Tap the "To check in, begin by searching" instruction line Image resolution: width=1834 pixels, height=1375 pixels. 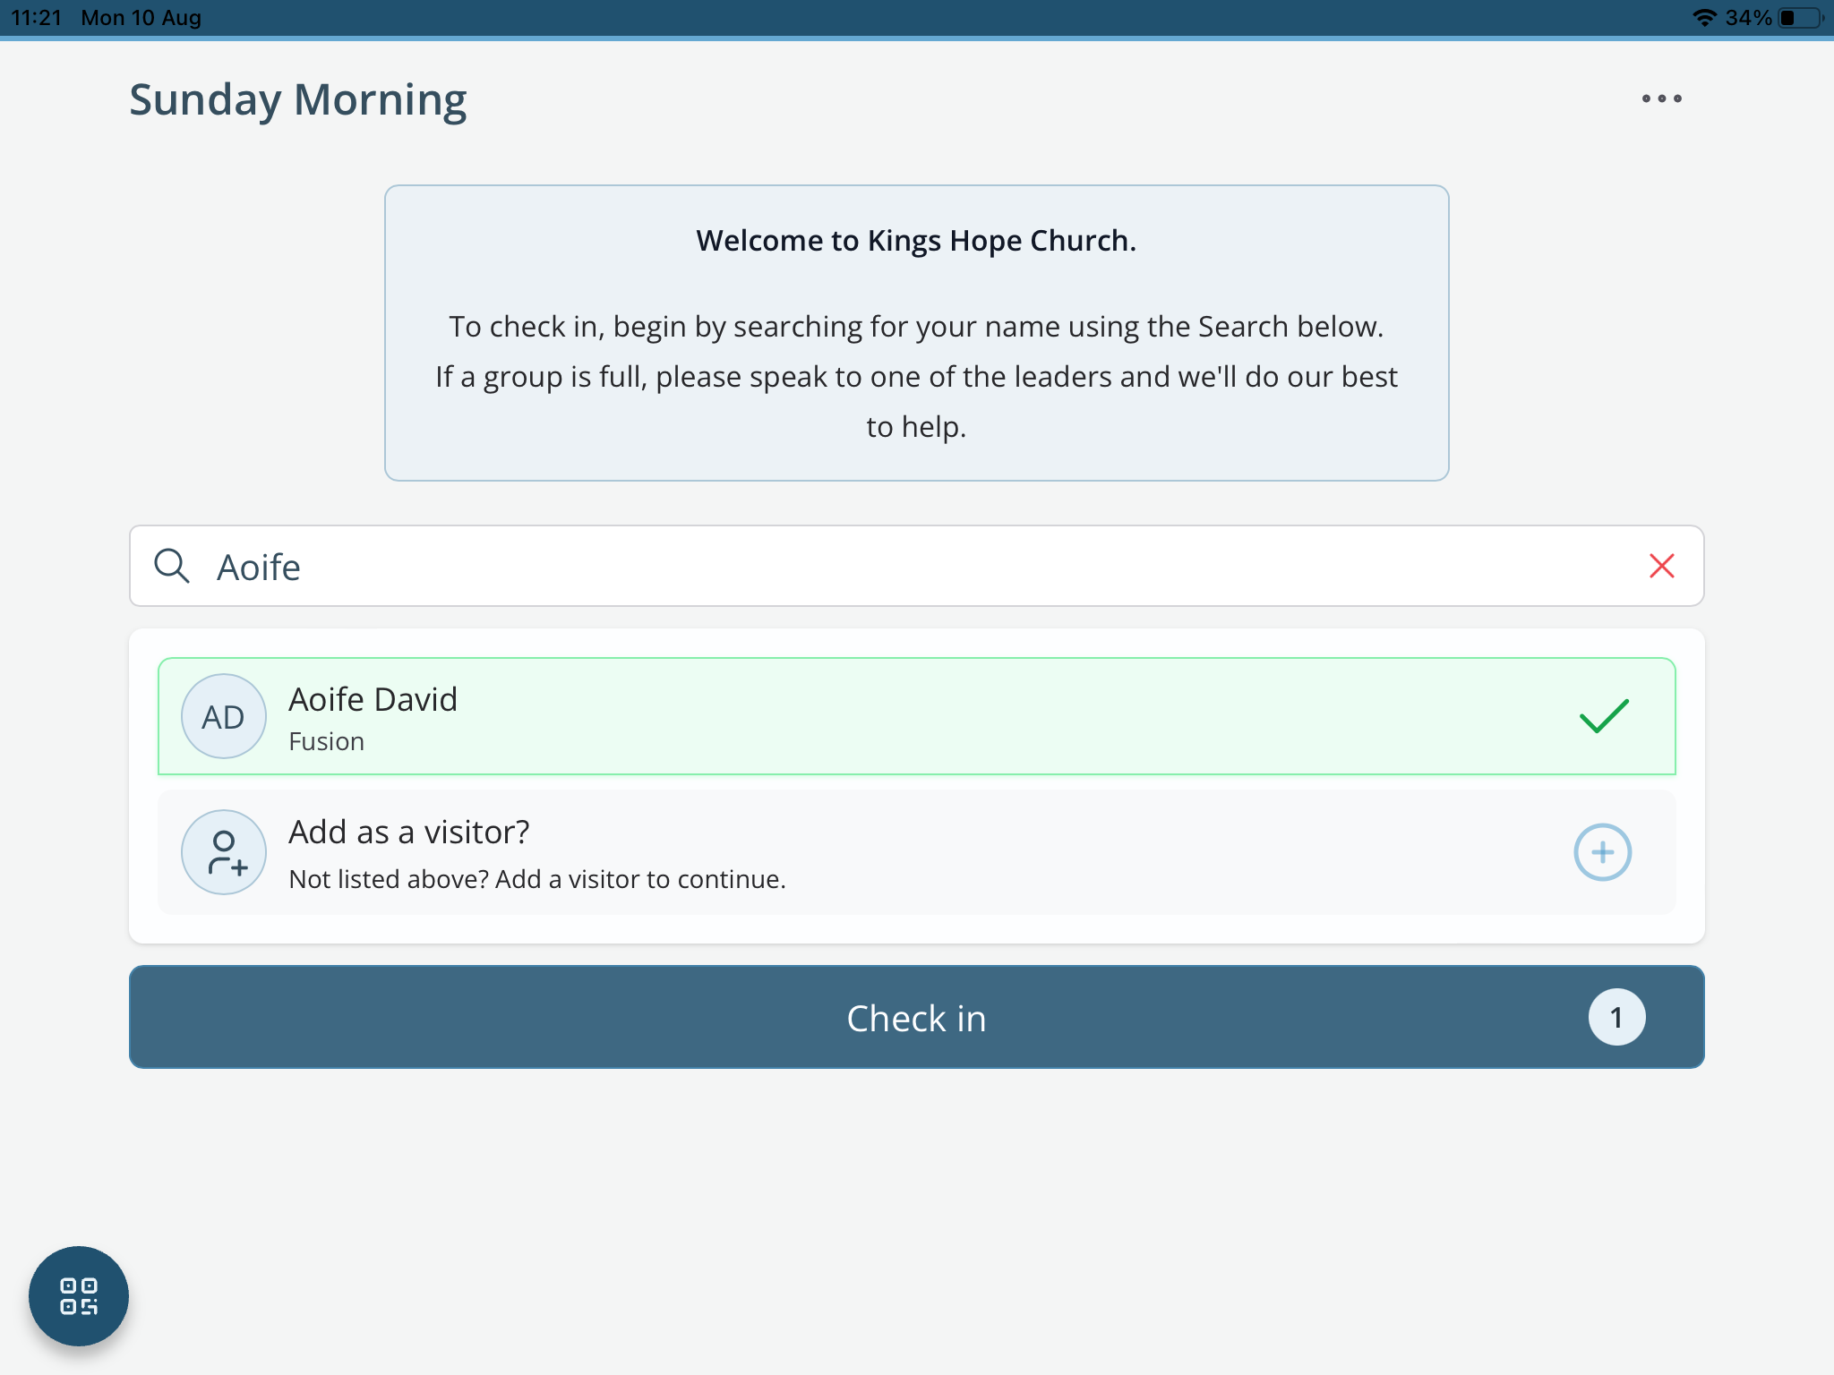coord(916,327)
